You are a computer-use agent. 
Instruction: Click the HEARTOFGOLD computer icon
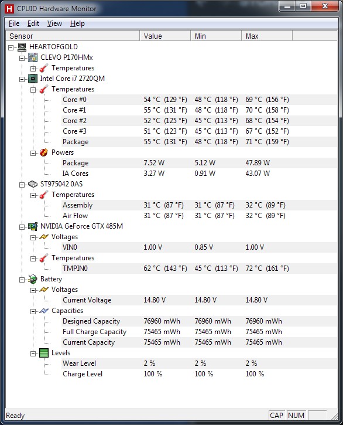click(22, 47)
